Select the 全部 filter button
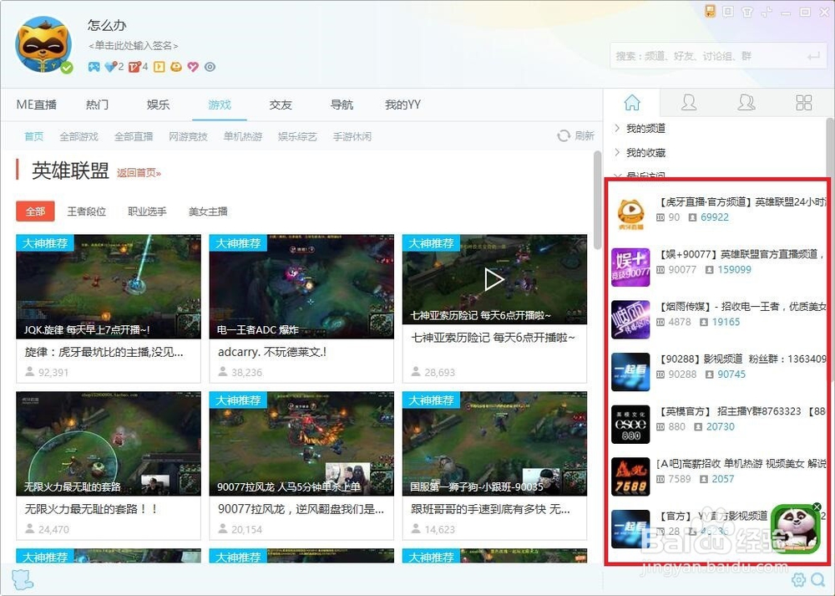The width and height of the screenshot is (835, 596). (35, 211)
